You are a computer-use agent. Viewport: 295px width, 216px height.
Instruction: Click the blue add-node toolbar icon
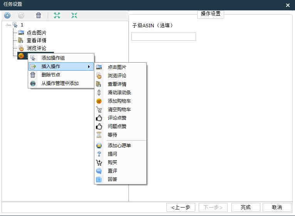[x=7, y=15]
